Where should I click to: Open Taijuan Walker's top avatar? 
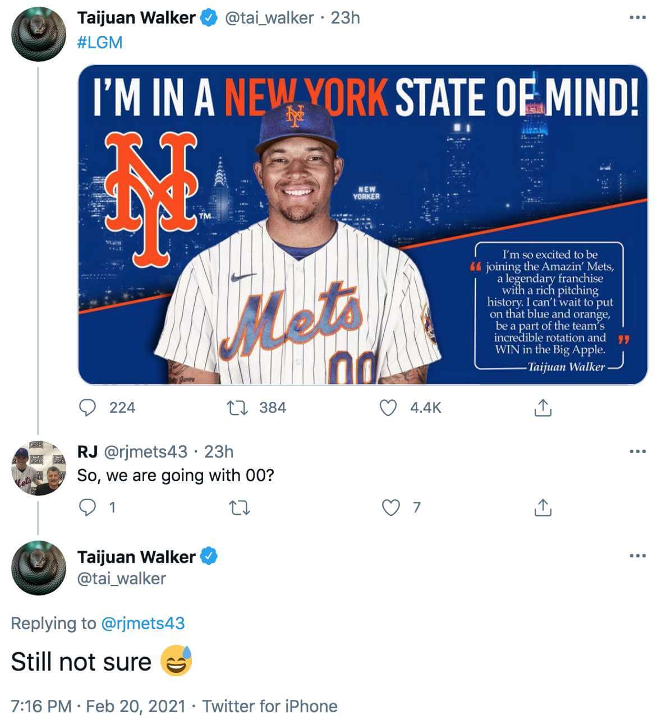pos(38,34)
